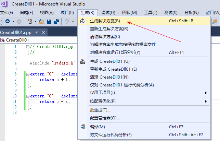Click the Save All toolbar icon
Screen dimensions: 220x141
click(x=56, y=21)
